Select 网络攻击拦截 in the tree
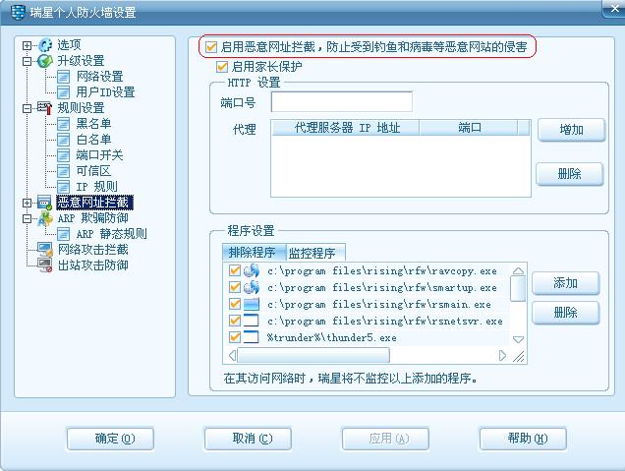Image resolution: width=625 pixels, height=471 pixels. pyautogui.click(x=93, y=249)
